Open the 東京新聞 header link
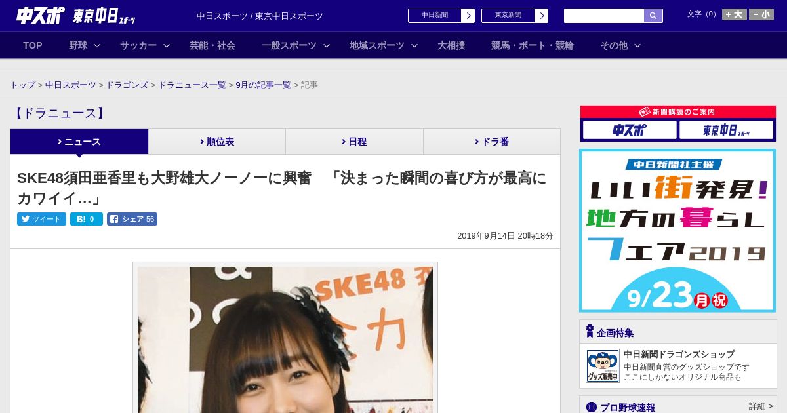This screenshot has height=413, width=787. [x=508, y=16]
